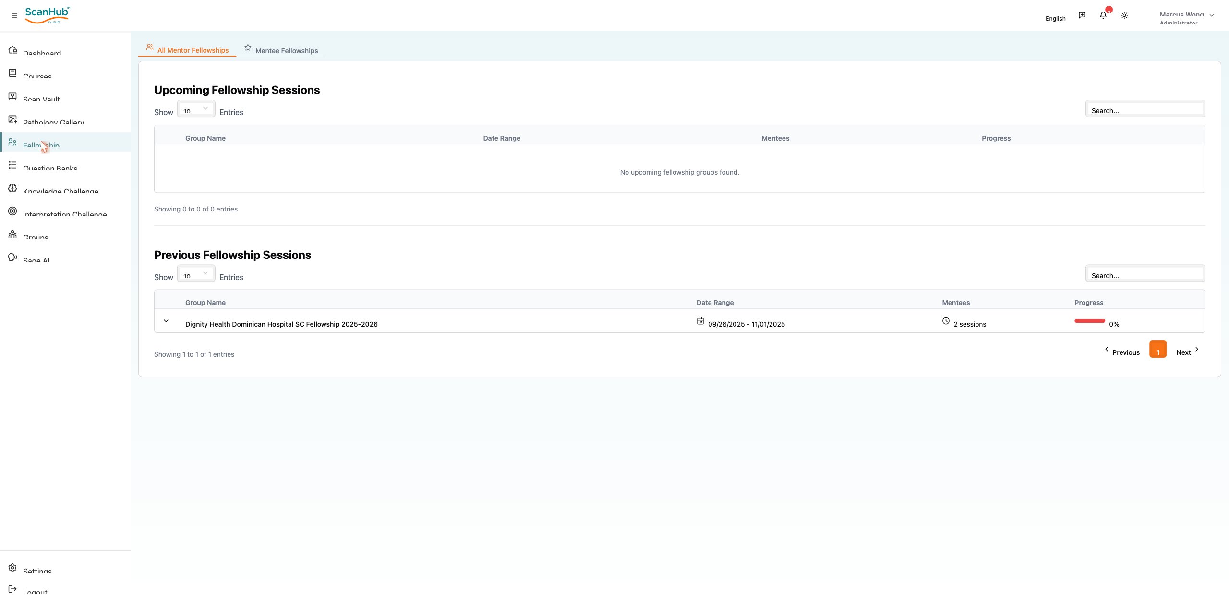Go to the Previous page

click(1122, 351)
